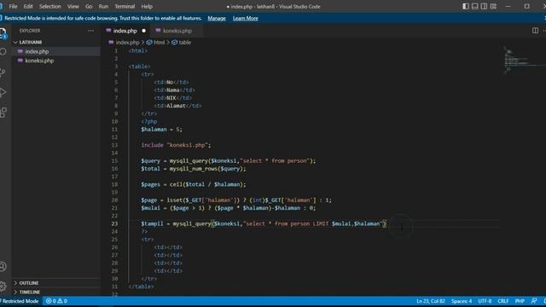Screen dimensions: 546x307
Task: Click Ln 23, Col 82 status item
Action: click(431, 301)
